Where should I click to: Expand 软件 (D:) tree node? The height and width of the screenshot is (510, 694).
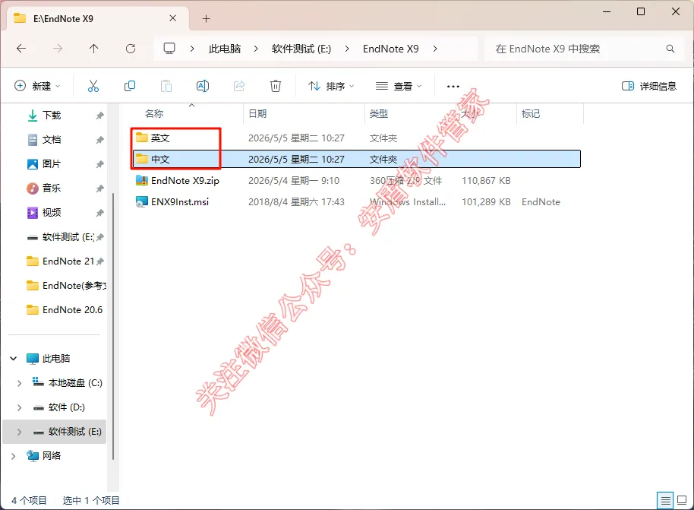click(x=19, y=407)
